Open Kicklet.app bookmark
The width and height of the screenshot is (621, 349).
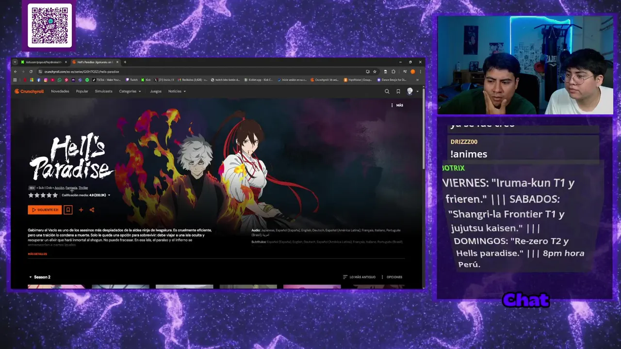point(259,80)
